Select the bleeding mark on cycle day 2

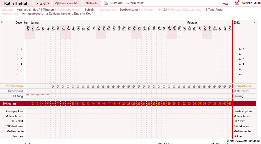click(33, 95)
